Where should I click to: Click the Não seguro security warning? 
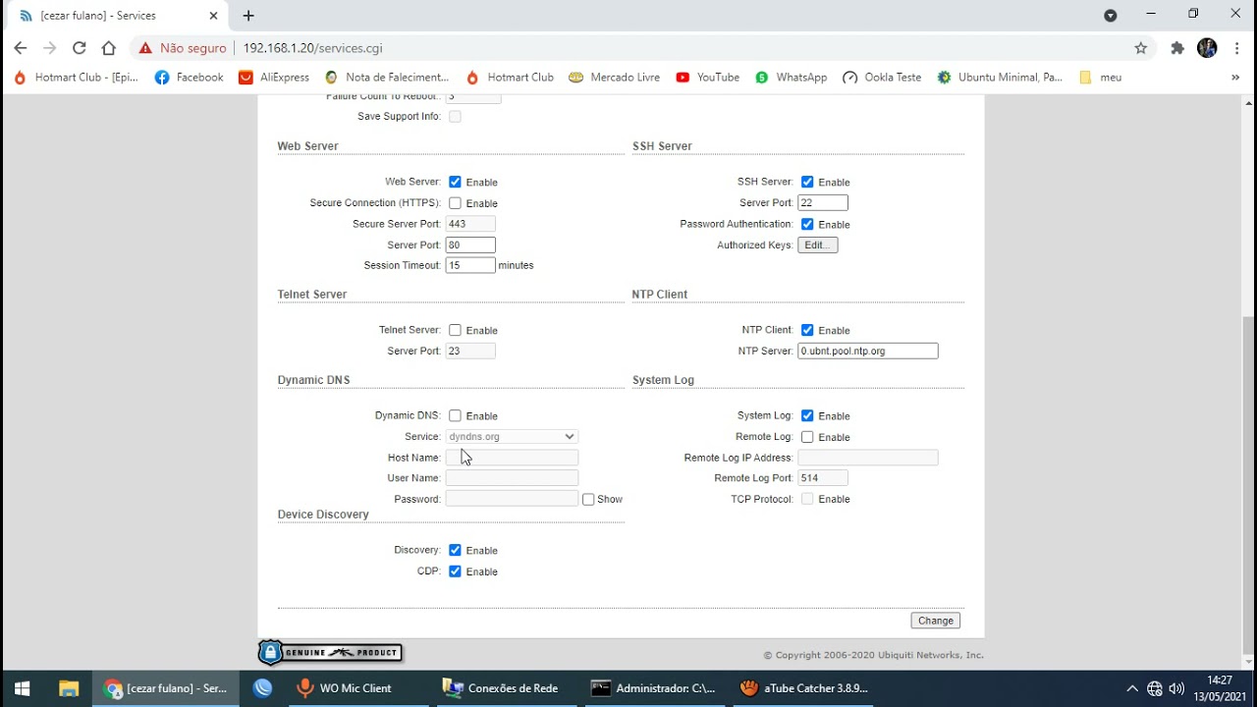pos(183,48)
